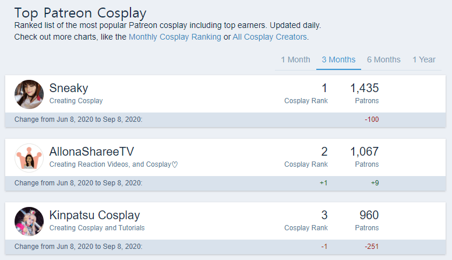This screenshot has height=260, width=452.
Task: Select the 3 Months tab
Action: click(x=338, y=59)
